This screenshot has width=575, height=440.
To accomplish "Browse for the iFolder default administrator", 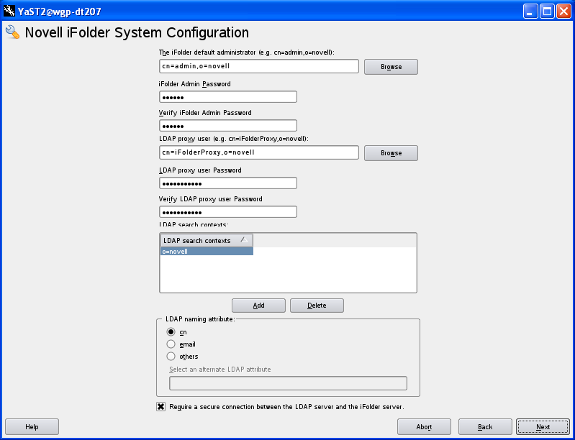I will (x=391, y=67).
